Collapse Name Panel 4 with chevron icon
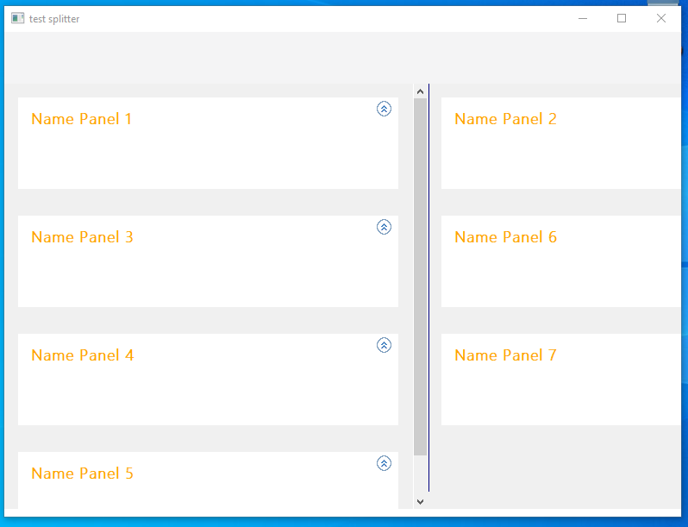Screen dimensions: 688x527 [x=384, y=345]
